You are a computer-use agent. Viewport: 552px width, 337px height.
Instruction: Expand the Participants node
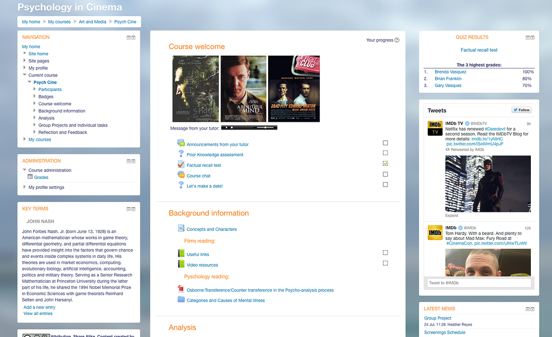tap(34, 89)
